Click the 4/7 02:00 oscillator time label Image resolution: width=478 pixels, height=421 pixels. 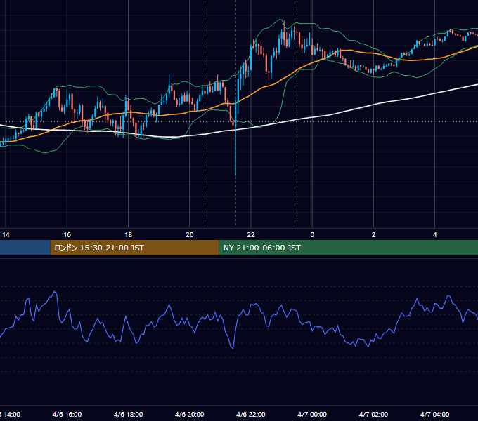pos(373,414)
